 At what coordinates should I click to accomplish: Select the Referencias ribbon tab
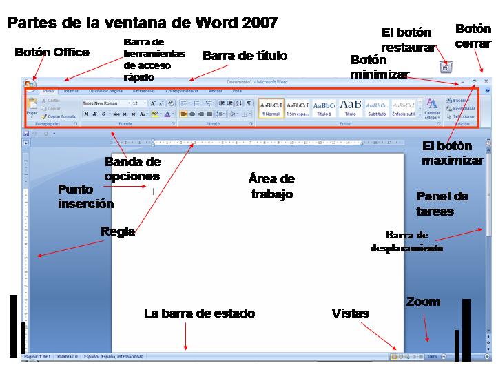[x=144, y=91]
